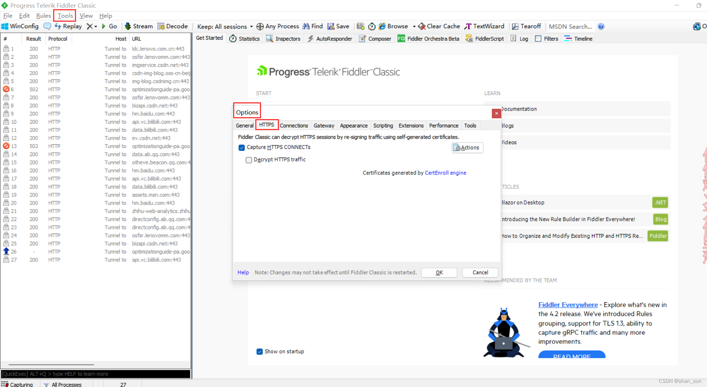Close the Options dialog
This screenshot has height=387, width=707.
pos(496,113)
